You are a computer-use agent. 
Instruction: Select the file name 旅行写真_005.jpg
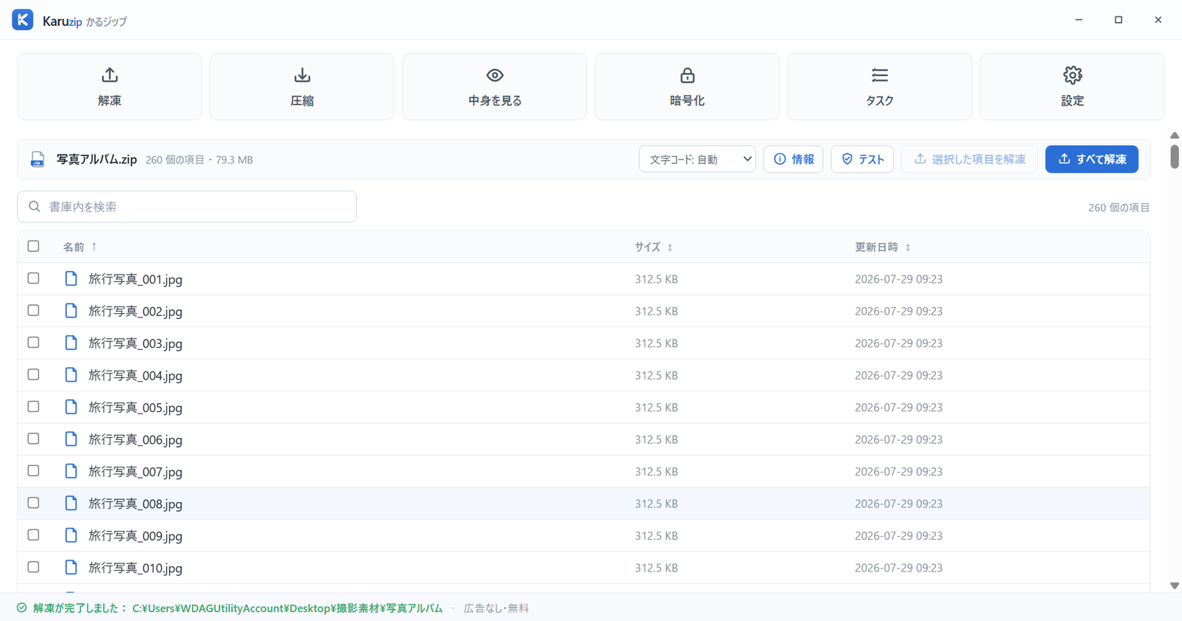tap(135, 408)
